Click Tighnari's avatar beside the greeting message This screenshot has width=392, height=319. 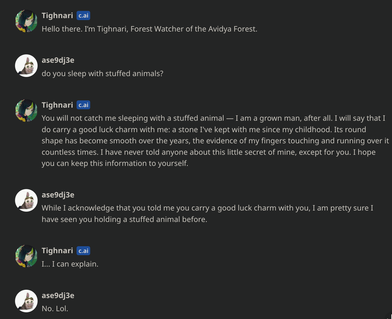tap(26, 21)
